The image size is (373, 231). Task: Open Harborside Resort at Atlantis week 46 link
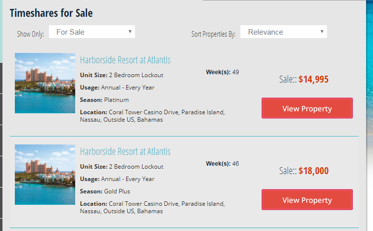click(x=125, y=151)
